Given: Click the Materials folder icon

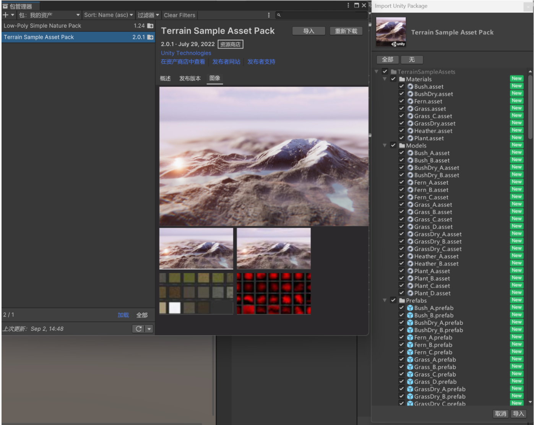Looking at the screenshot, I should click(x=402, y=79).
